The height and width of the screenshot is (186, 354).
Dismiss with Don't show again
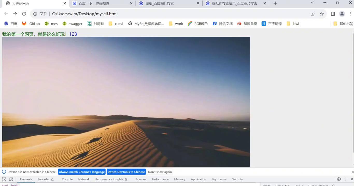point(160,172)
